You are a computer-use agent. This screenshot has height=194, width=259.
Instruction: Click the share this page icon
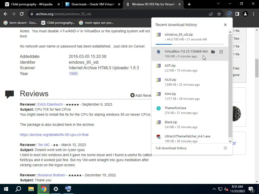point(211,14)
